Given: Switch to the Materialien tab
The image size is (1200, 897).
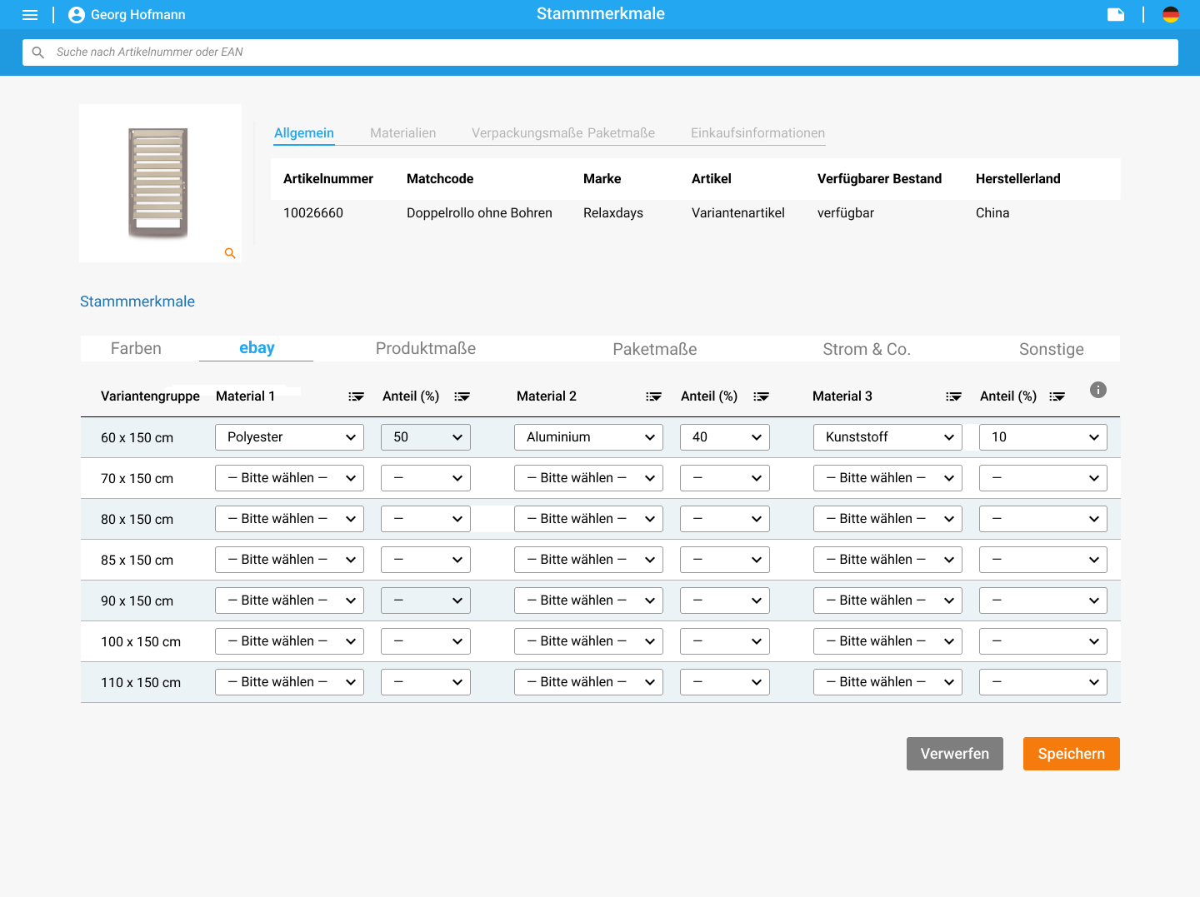Looking at the screenshot, I should (x=403, y=133).
